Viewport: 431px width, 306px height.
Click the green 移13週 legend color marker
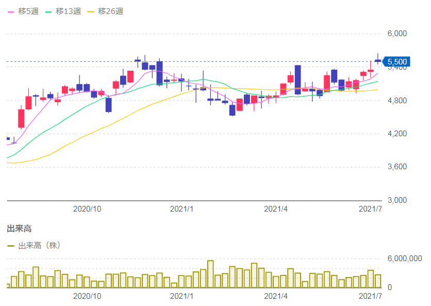48,12
